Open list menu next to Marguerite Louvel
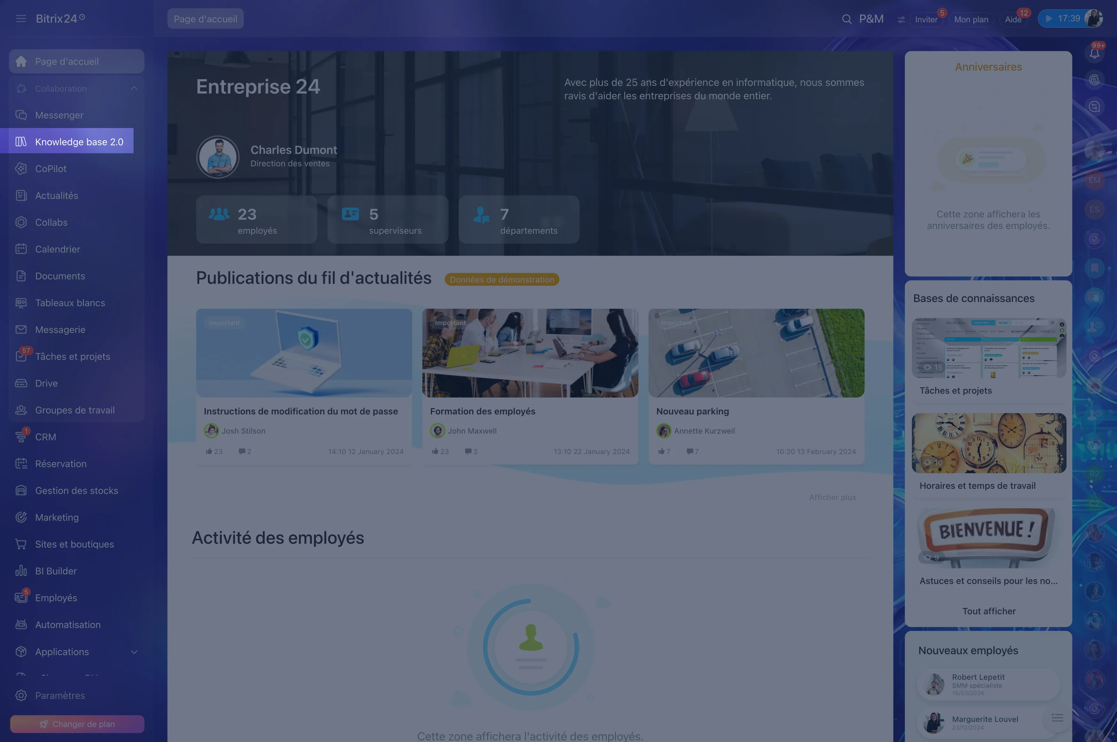 1057,718
